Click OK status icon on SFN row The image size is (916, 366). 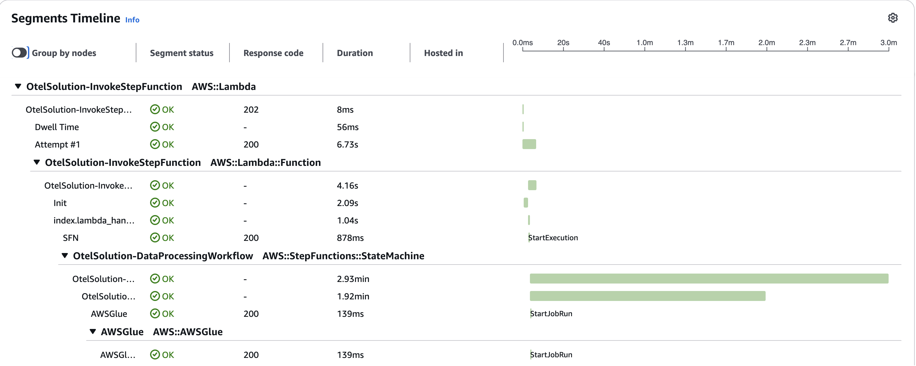(x=155, y=238)
